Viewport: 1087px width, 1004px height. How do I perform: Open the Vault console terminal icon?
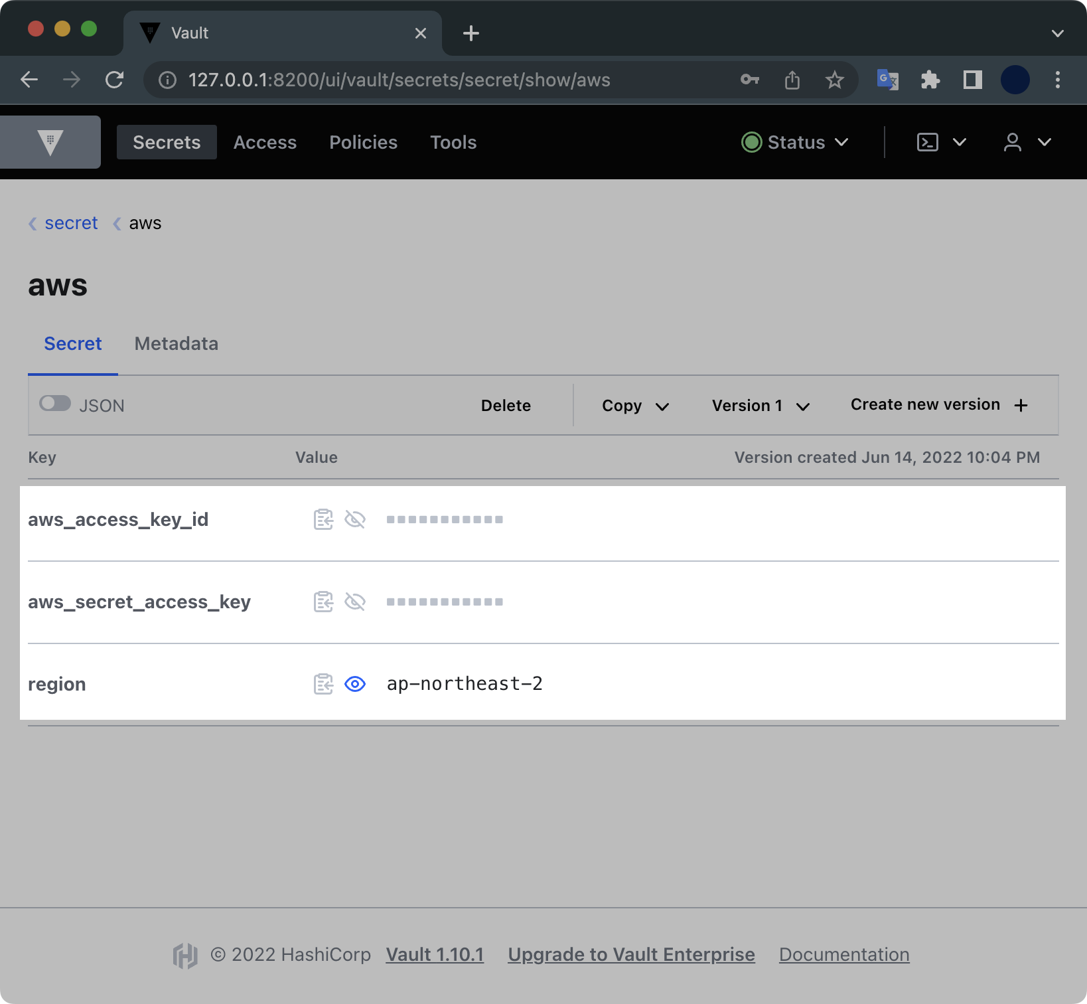928,142
